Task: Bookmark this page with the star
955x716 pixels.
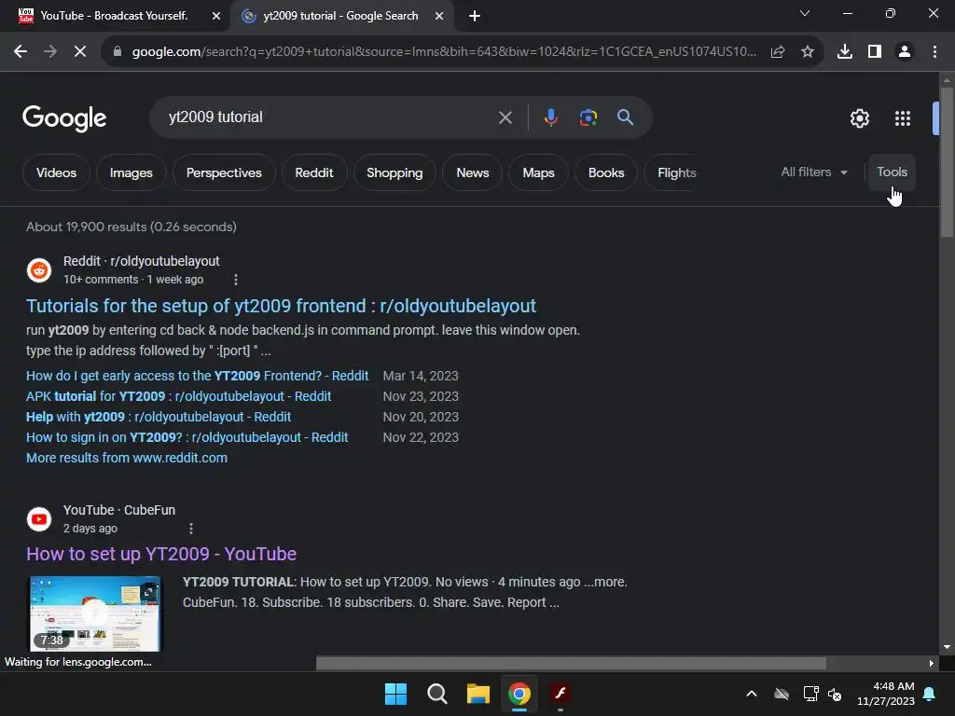Action: click(808, 52)
